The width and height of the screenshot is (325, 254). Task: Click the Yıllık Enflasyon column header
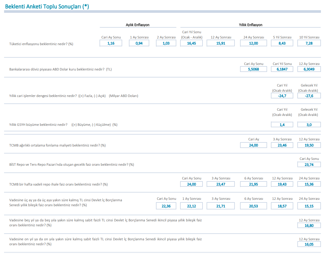[251, 25]
